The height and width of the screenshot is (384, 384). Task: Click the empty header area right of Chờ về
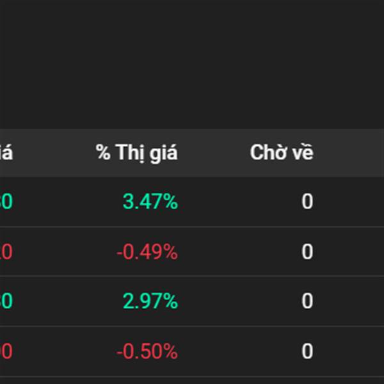[352, 153]
